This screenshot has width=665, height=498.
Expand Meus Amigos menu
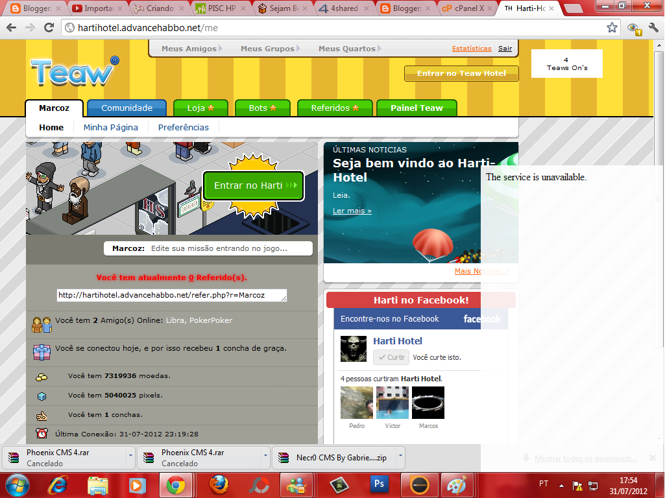191,49
